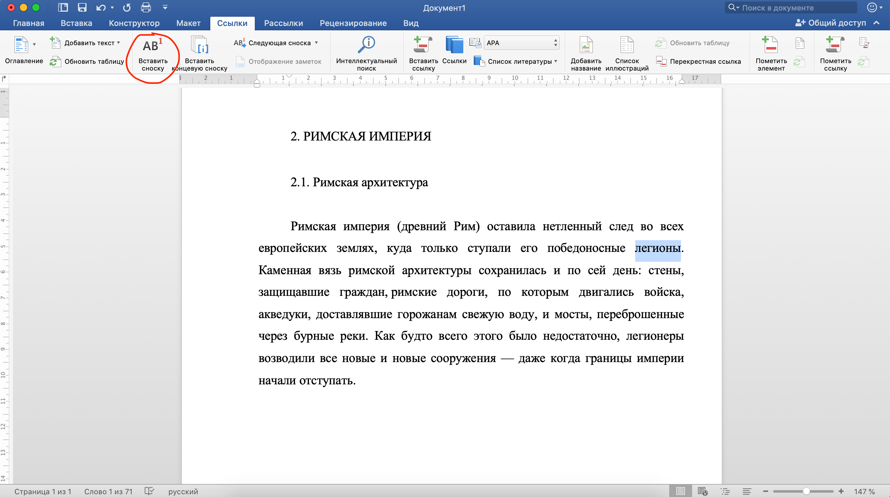Switch to Web Layout view in status bar
The height and width of the screenshot is (497, 890).
point(702,491)
